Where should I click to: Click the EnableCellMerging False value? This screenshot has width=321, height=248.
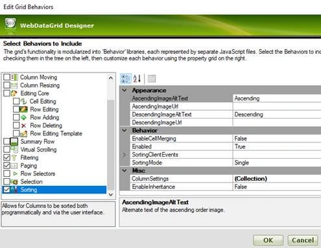277,139
